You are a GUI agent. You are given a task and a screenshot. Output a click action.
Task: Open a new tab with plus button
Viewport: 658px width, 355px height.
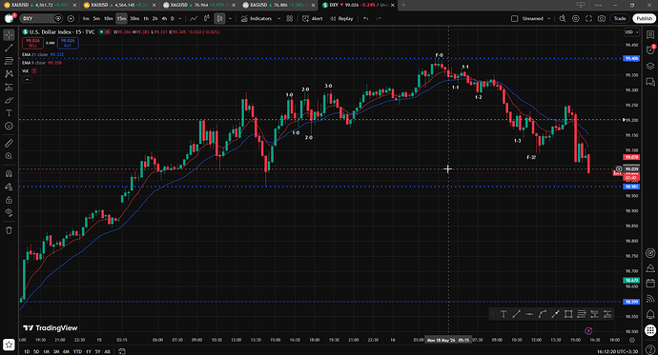[403, 5]
